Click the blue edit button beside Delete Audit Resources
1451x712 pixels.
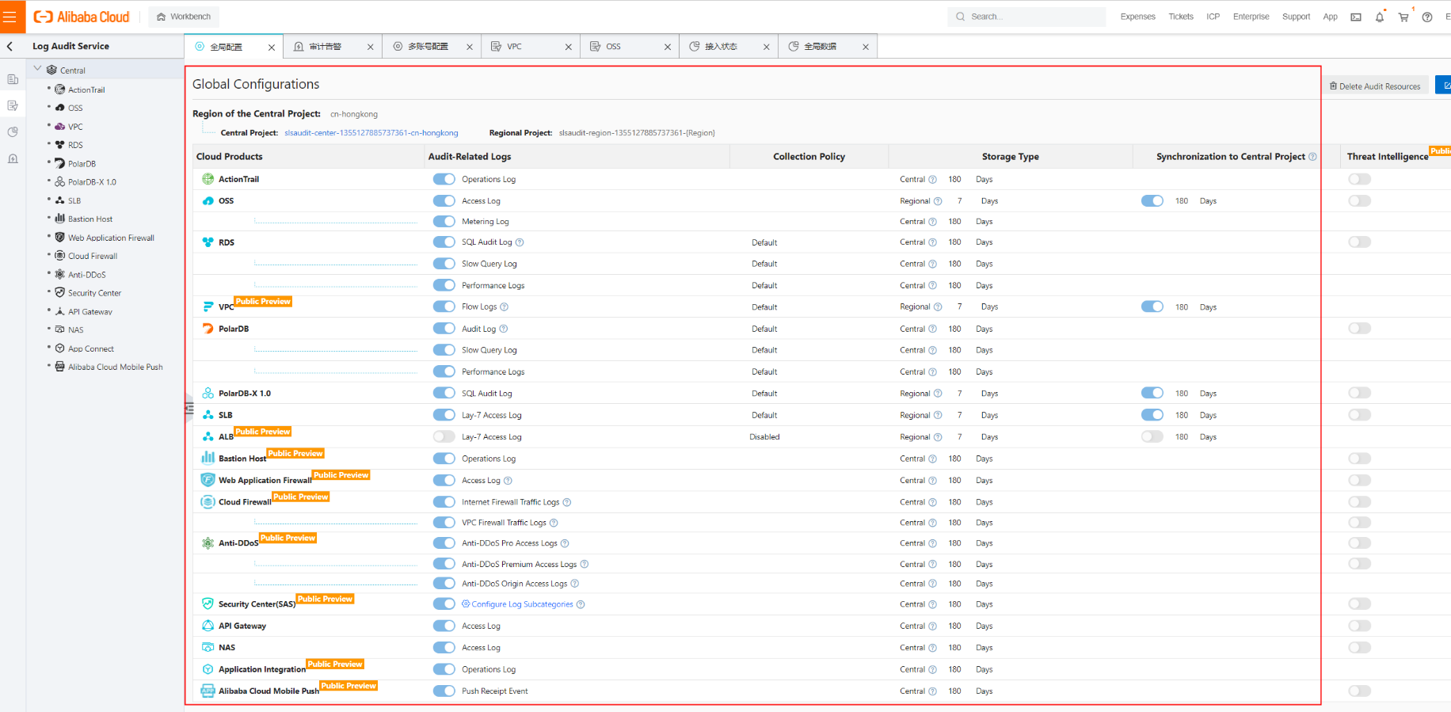coord(1443,86)
